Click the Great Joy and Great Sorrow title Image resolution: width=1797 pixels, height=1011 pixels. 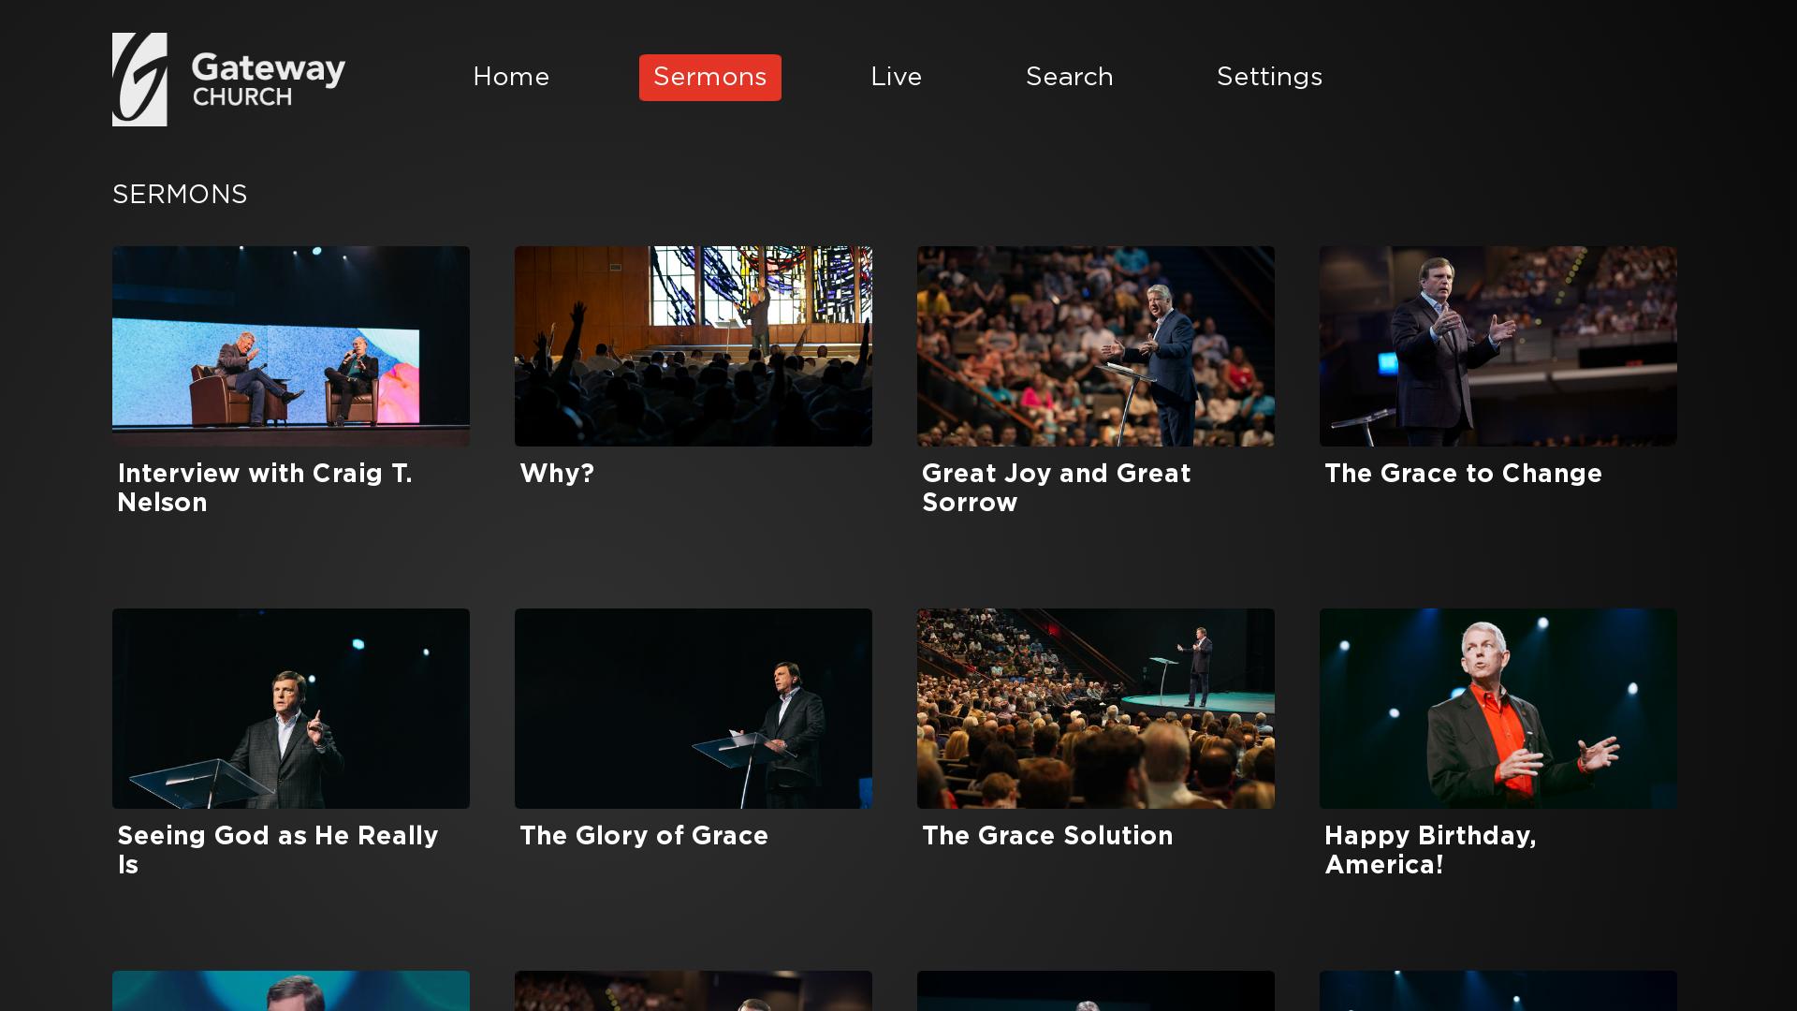1056,488
